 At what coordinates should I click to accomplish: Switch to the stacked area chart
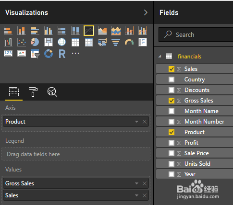coord(116,31)
